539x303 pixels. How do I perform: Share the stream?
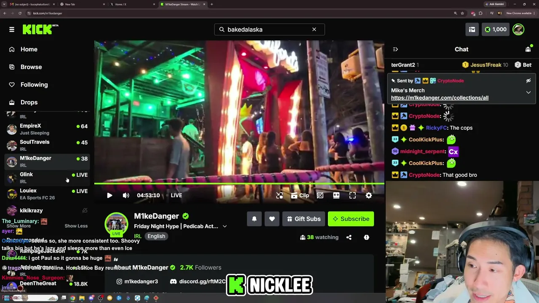(349, 237)
